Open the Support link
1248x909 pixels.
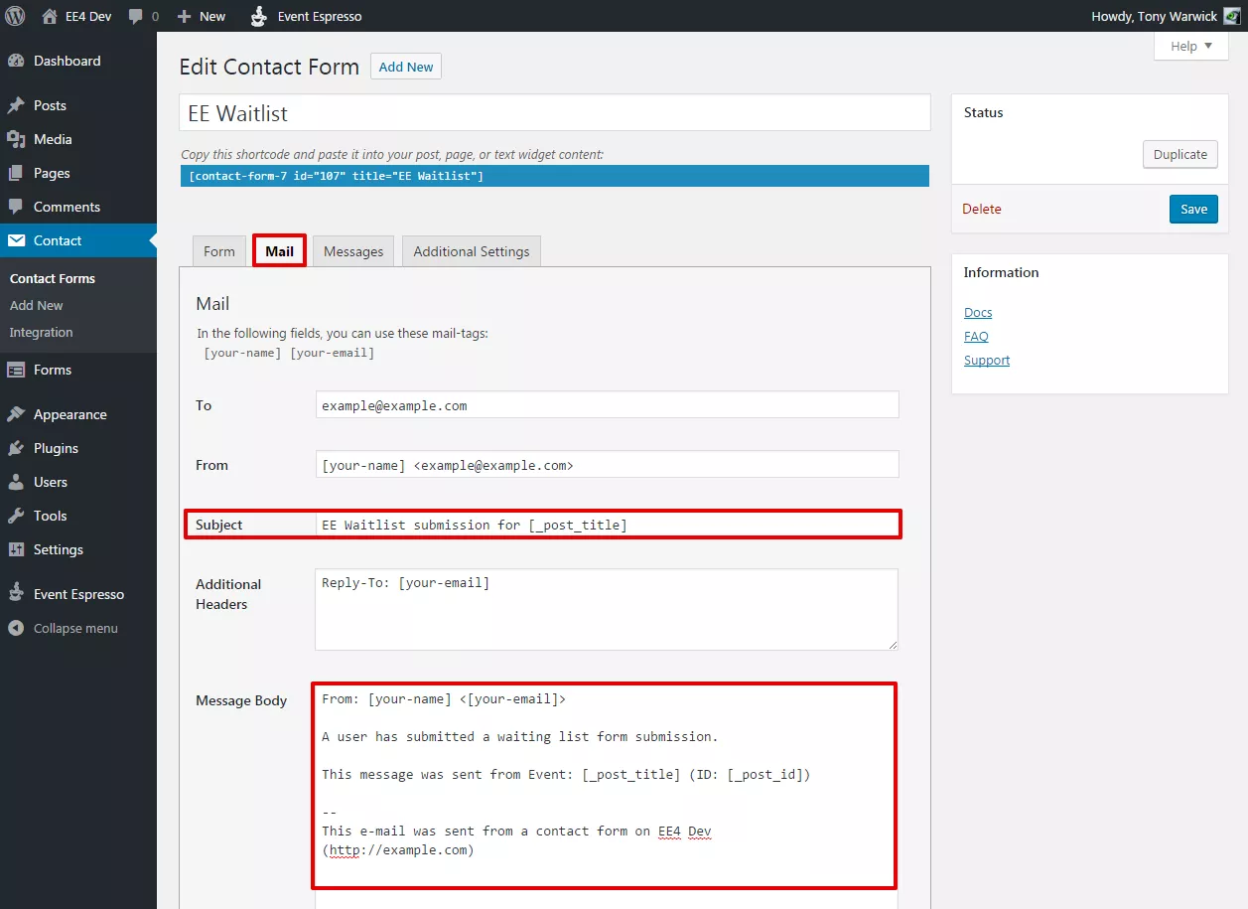tap(987, 360)
